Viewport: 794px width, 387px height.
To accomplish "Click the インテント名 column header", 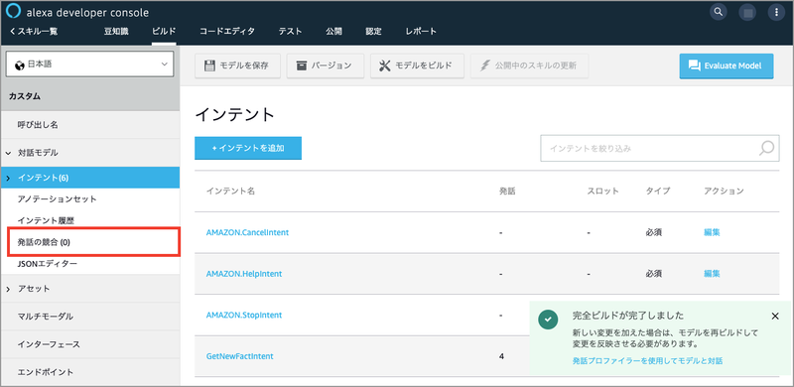I will [x=230, y=191].
